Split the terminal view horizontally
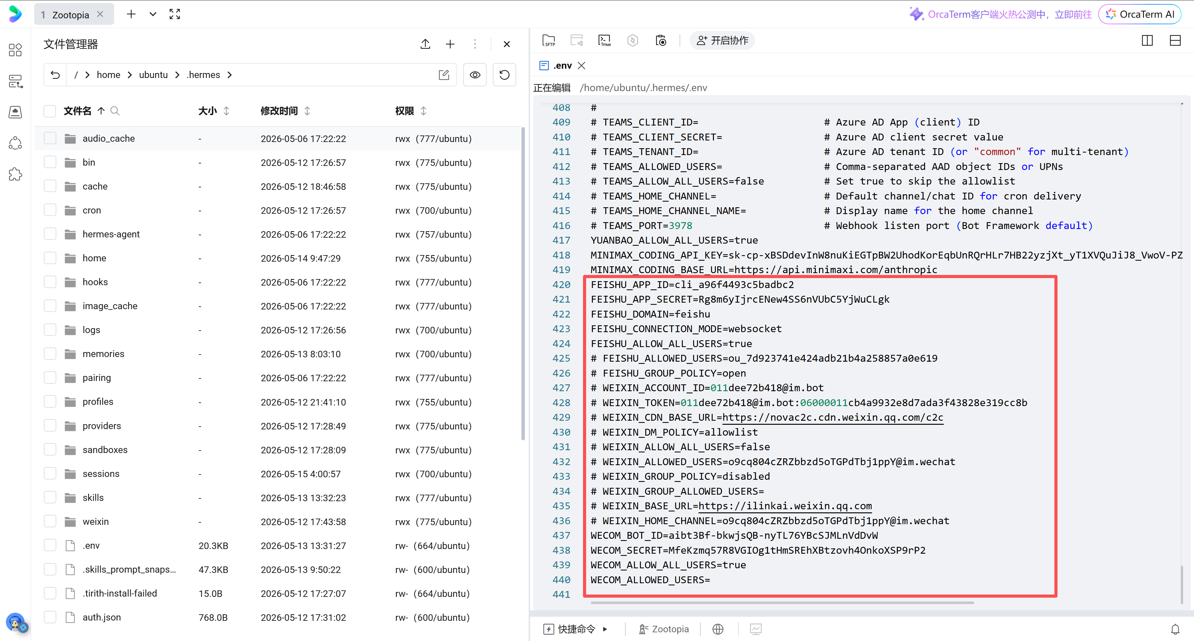This screenshot has width=1194, height=641. (x=1175, y=41)
